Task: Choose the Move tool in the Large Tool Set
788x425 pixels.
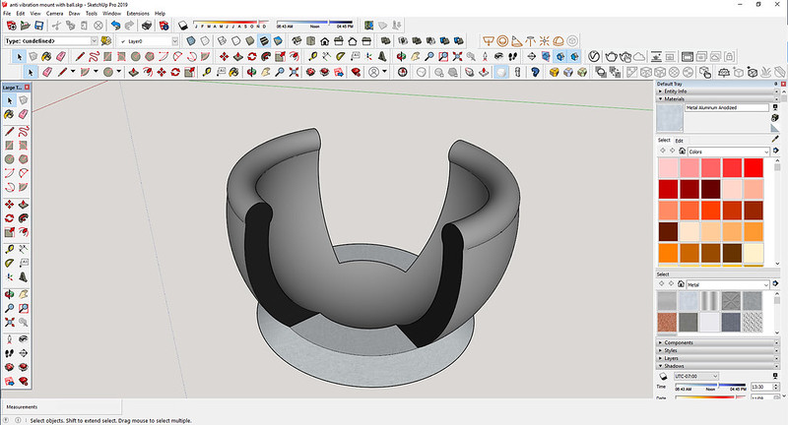Action: (x=9, y=205)
